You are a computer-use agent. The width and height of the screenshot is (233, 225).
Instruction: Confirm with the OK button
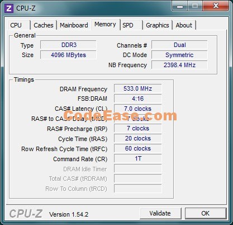click(x=206, y=213)
